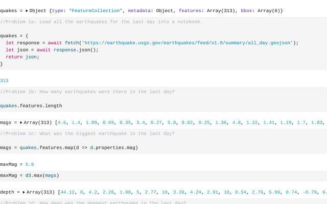Expand the mags Array(313) triangle
The height and width of the screenshot is (204, 327).
(x=21, y=122)
